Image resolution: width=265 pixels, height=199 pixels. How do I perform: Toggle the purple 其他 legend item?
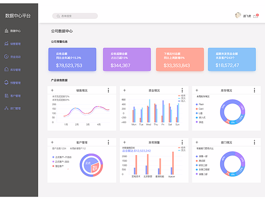199,122
